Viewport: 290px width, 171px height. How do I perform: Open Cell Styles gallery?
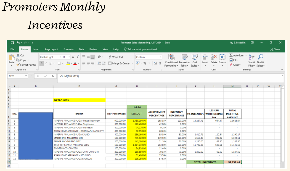pos(195,61)
